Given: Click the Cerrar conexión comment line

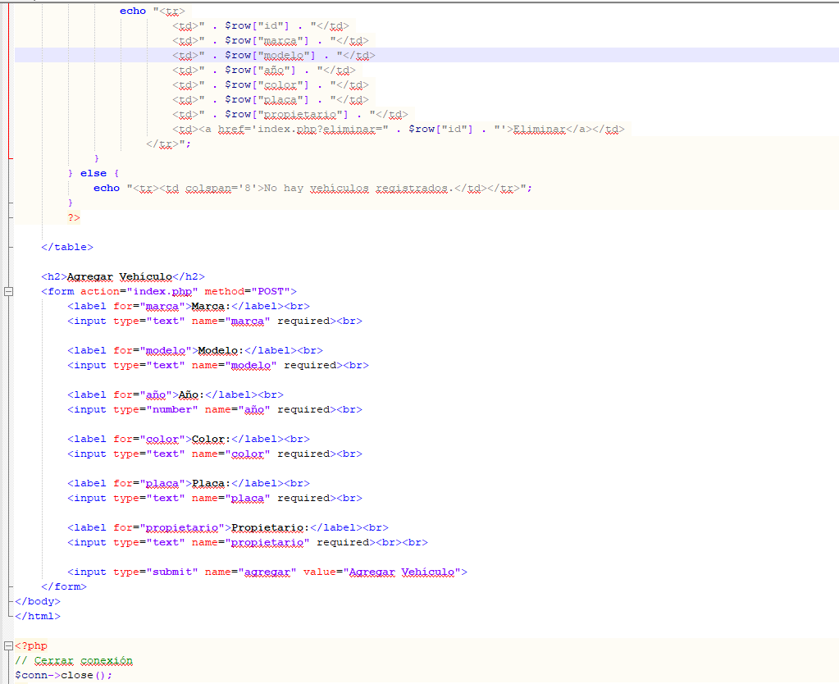Looking at the screenshot, I should coord(74,660).
